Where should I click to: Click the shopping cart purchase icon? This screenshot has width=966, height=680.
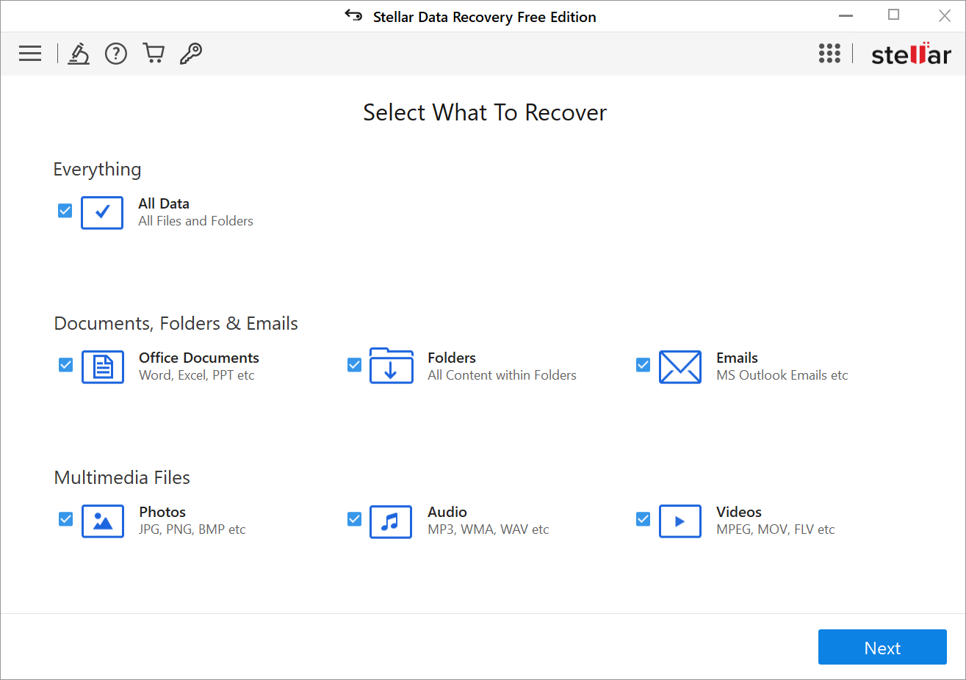point(154,53)
